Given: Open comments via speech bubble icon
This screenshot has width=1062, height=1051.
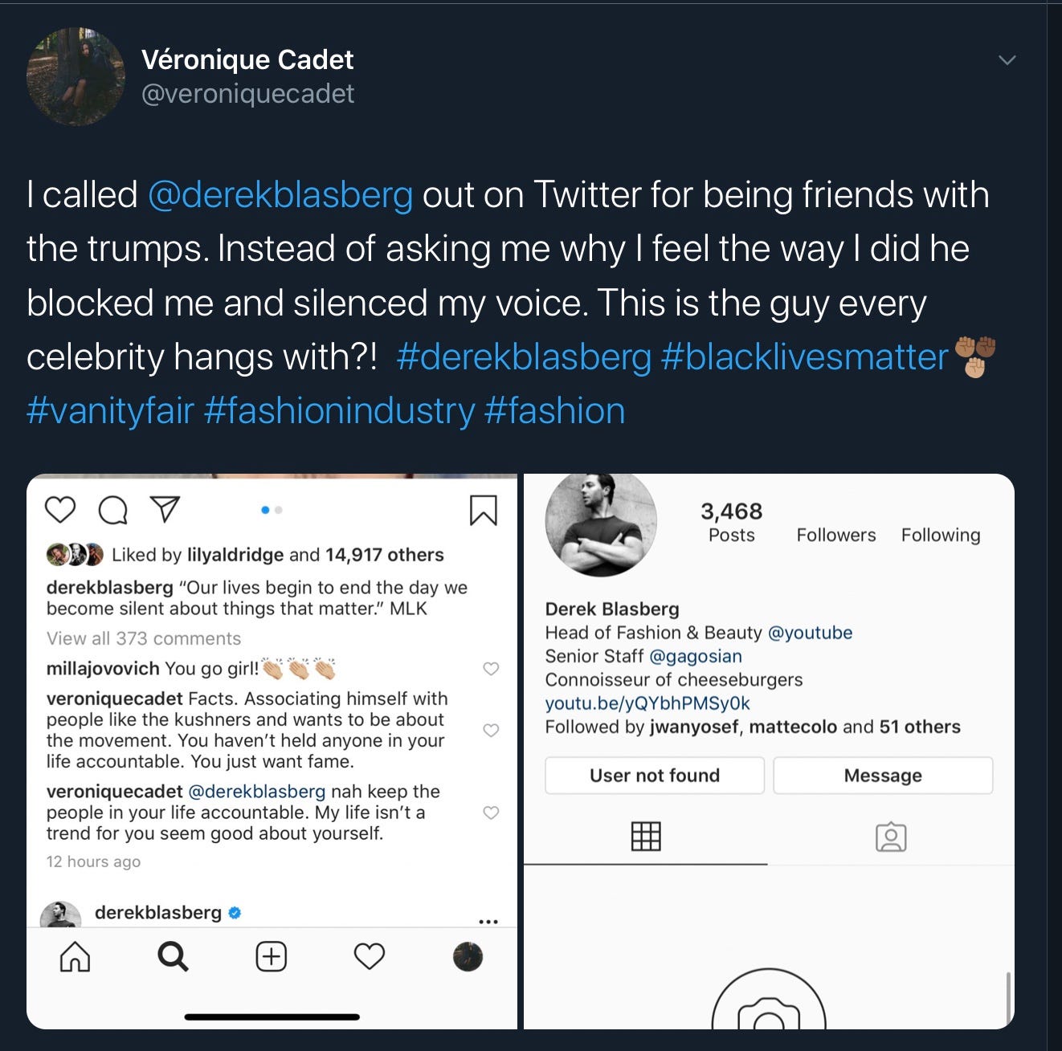Looking at the screenshot, I should tap(112, 510).
